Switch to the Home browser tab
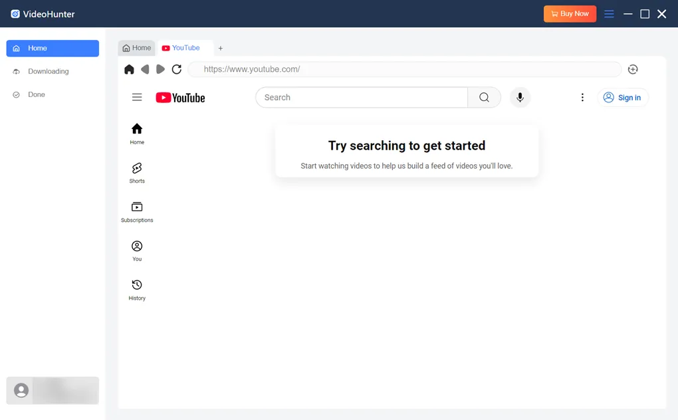Screen dimensions: 678x420 click(x=137, y=48)
